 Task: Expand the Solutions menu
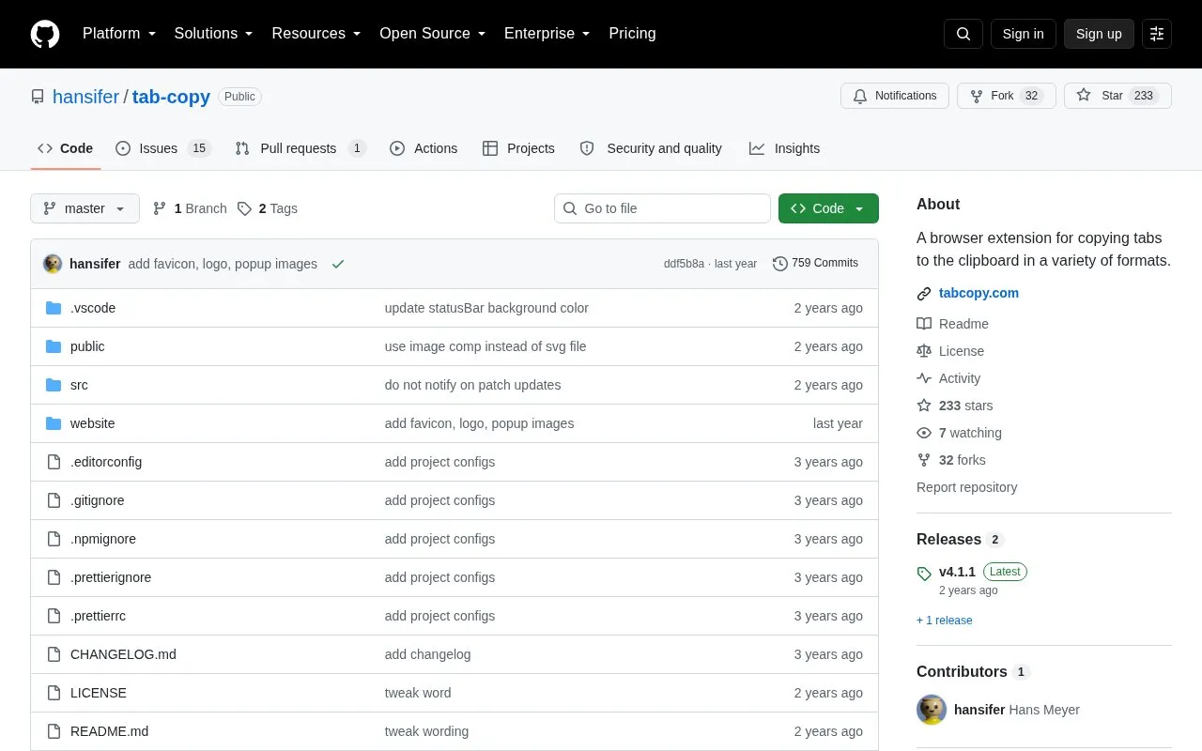tap(214, 34)
